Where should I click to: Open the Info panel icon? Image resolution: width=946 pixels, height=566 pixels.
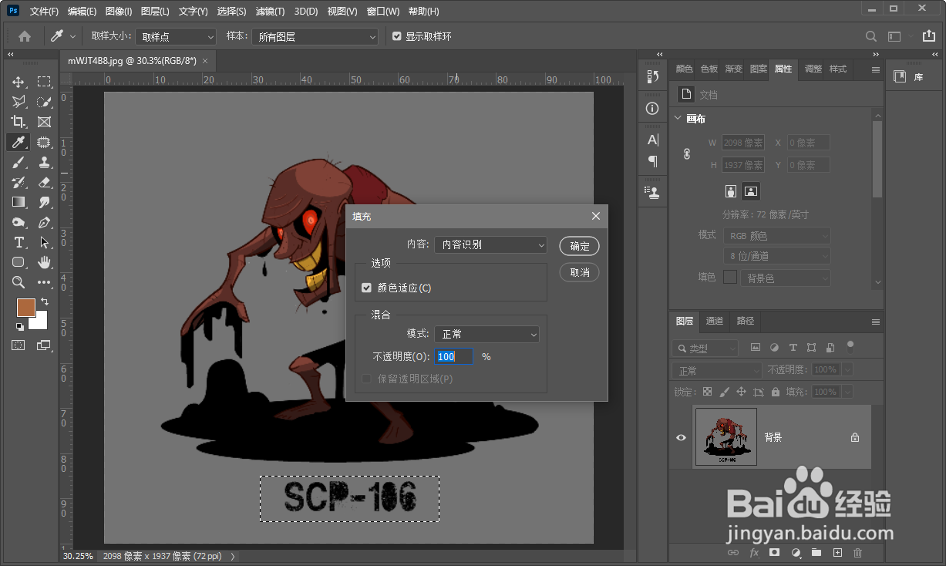pos(653,109)
